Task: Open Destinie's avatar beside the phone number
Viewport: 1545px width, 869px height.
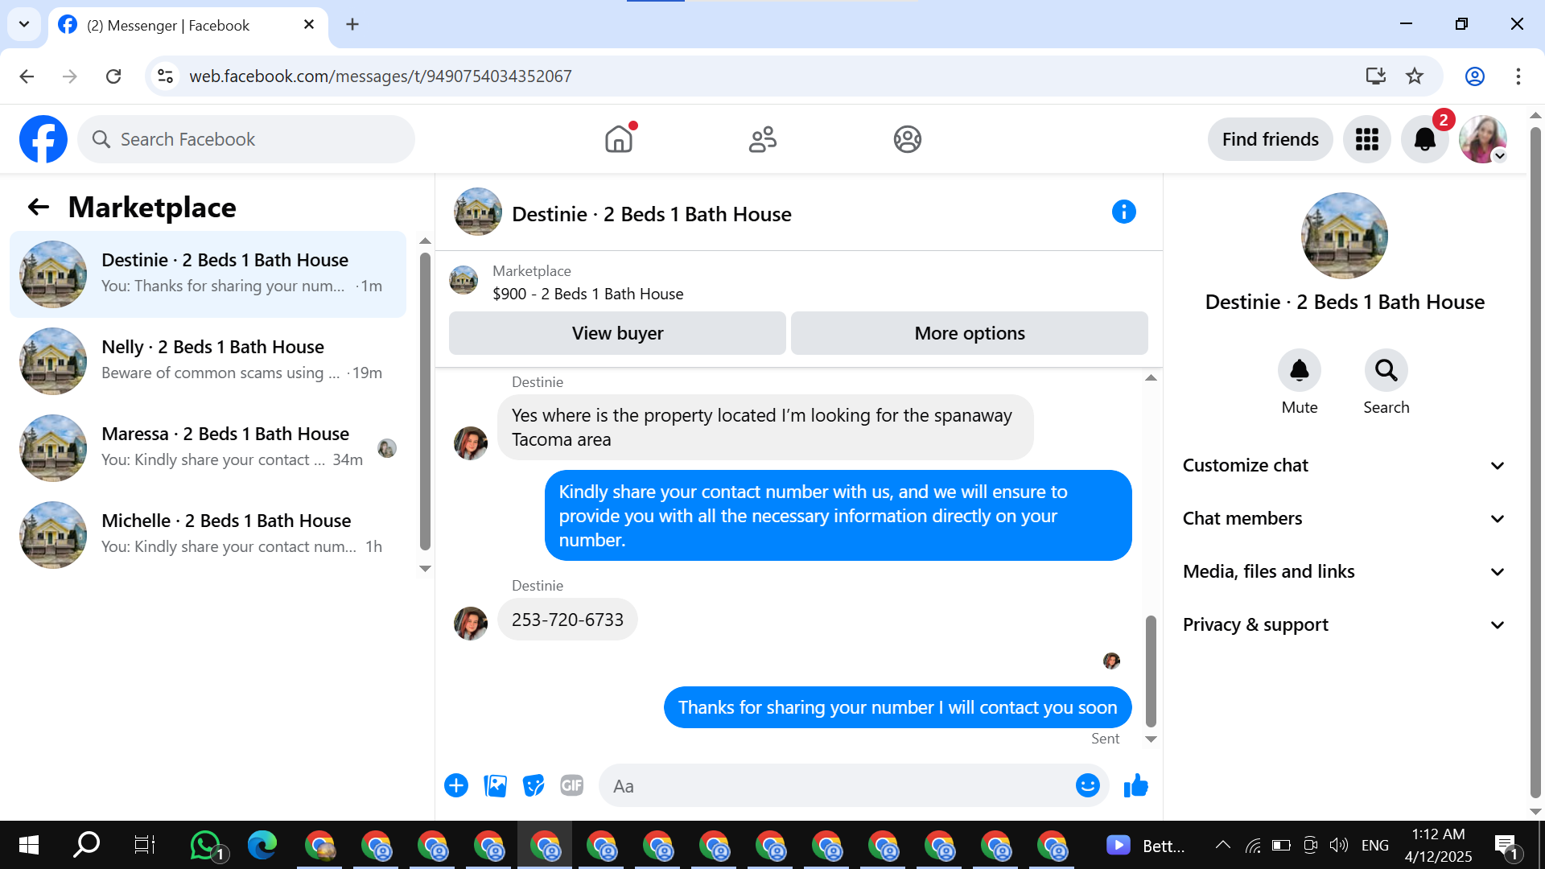Action: click(471, 624)
